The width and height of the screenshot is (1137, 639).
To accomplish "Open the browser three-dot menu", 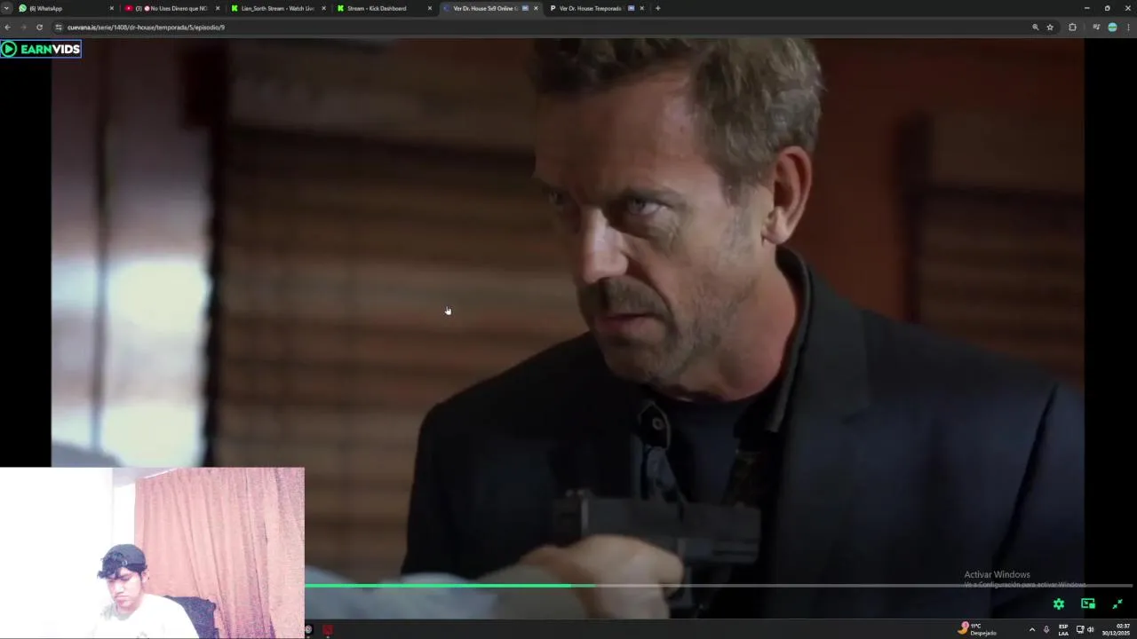I will click(x=1128, y=28).
